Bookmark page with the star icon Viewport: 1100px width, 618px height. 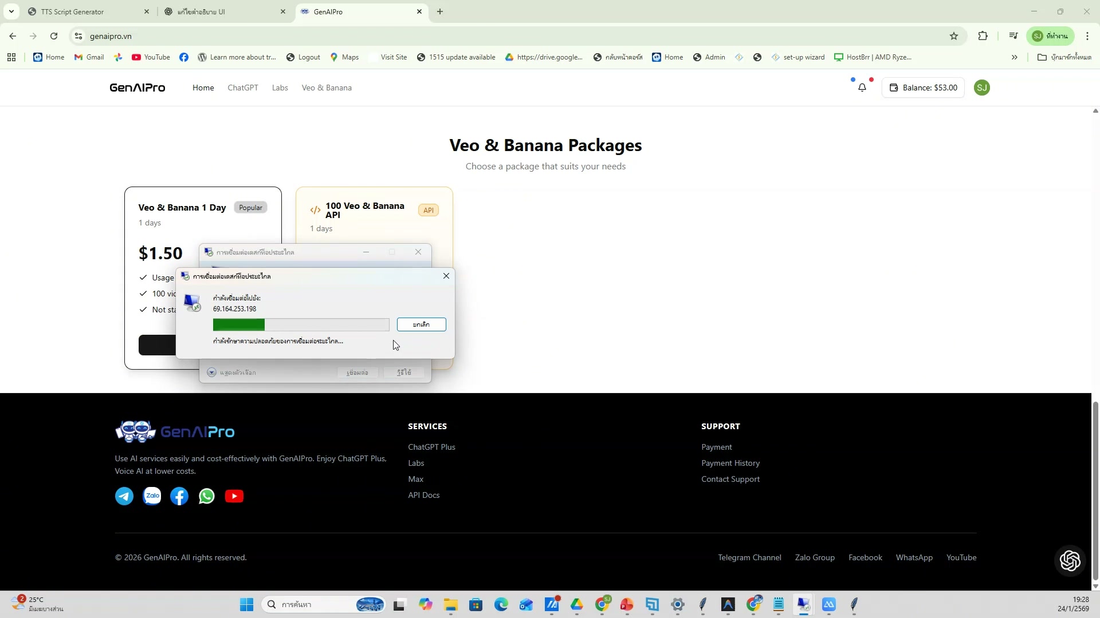tap(954, 36)
